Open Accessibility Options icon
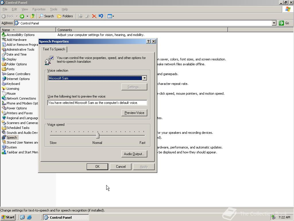This screenshot has height=221, width=294. point(4,35)
